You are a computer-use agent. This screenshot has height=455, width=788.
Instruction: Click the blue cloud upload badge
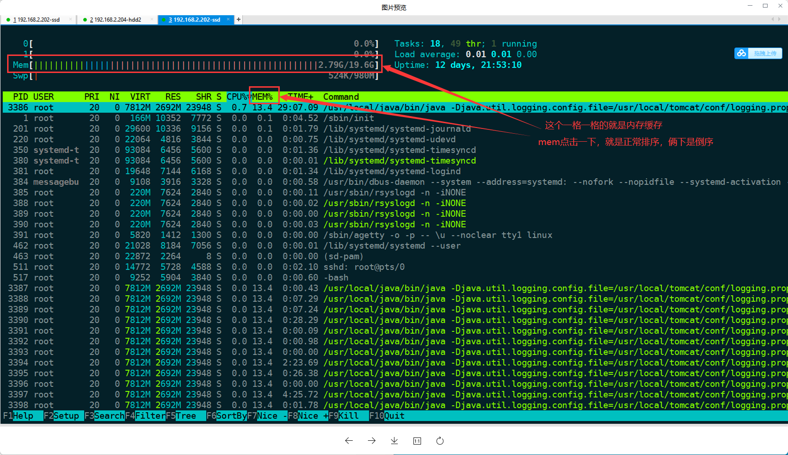(x=758, y=54)
